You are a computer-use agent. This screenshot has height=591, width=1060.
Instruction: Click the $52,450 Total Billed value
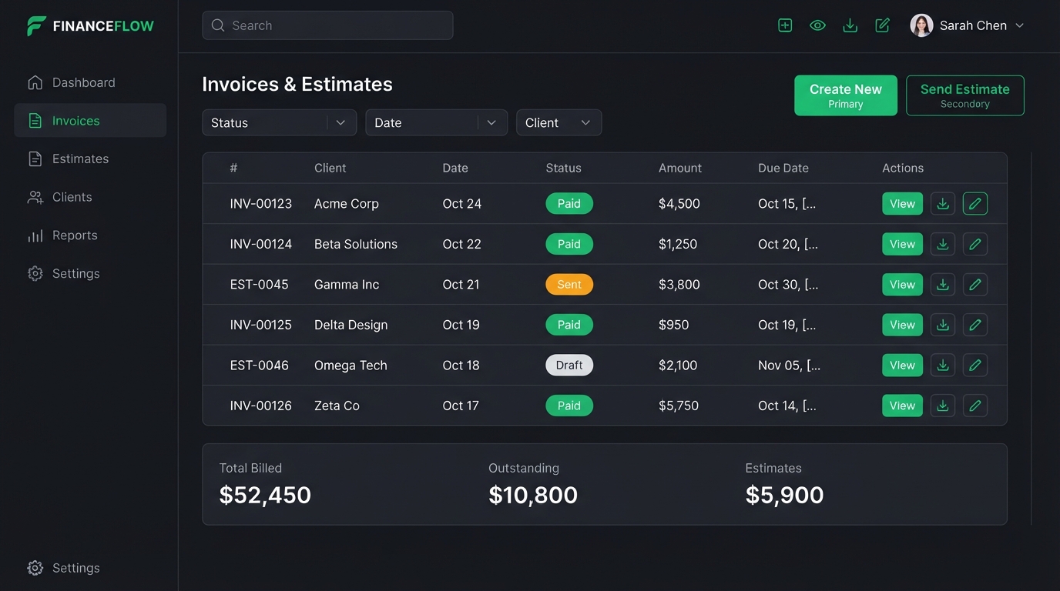[x=265, y=495]
